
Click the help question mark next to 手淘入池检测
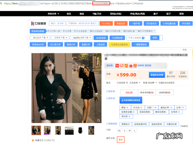pos(143,38)
